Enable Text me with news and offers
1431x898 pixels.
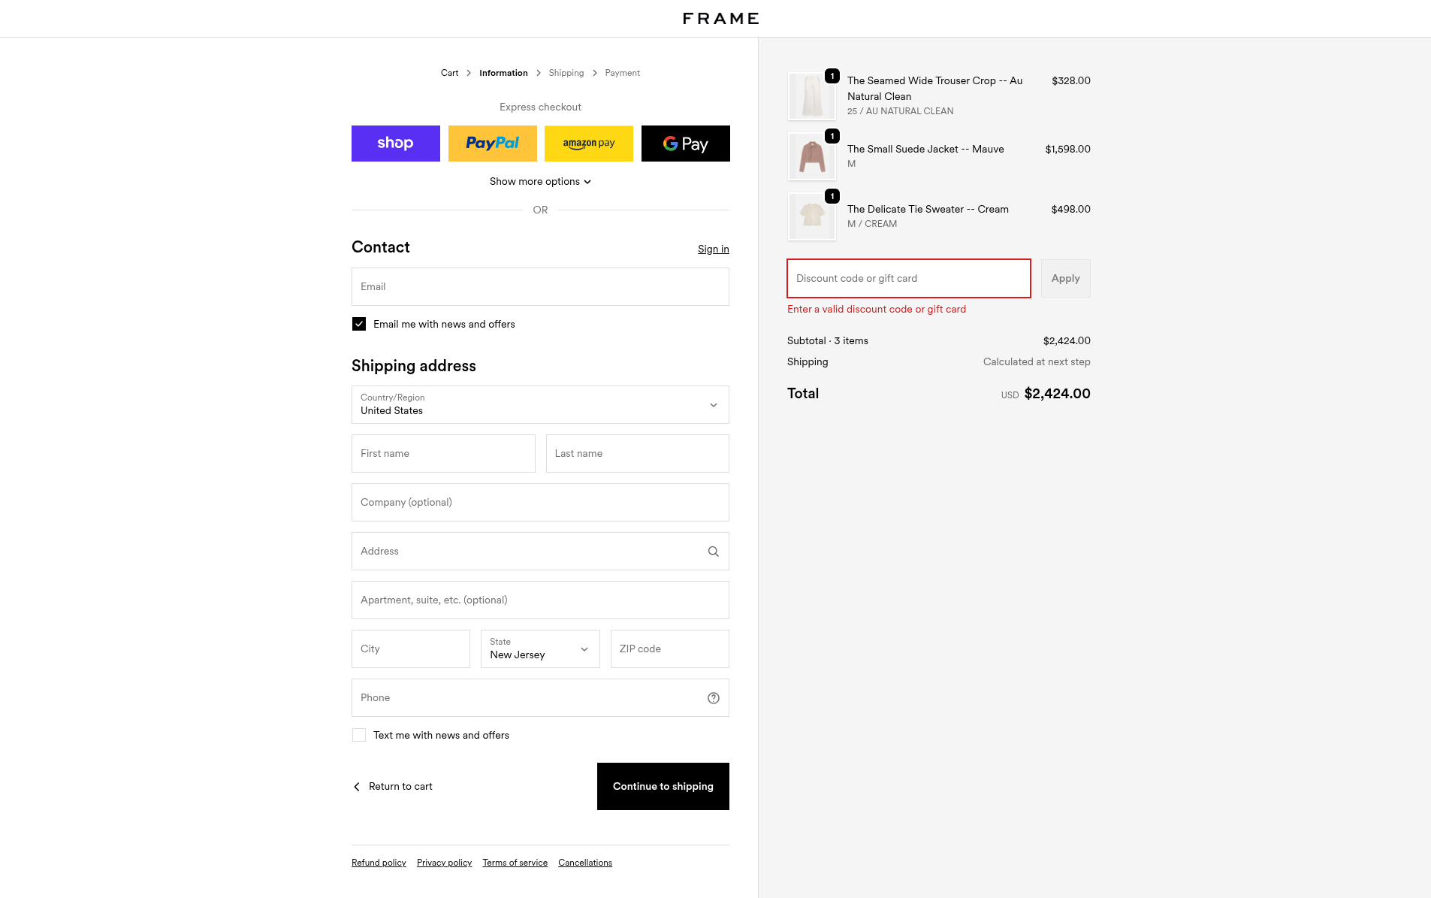[359, 735]
